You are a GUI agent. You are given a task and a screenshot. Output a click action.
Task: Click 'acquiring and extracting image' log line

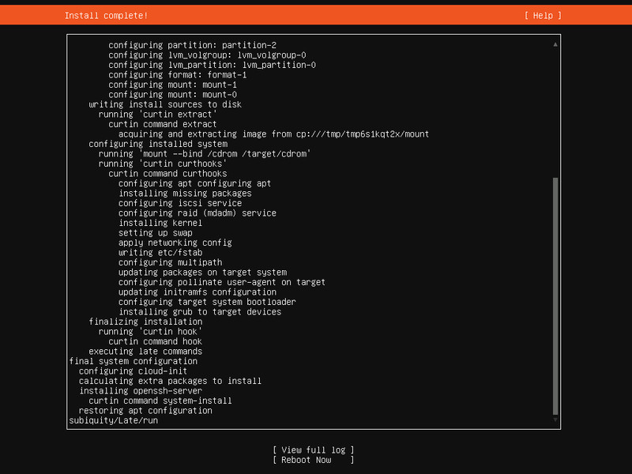pos(273,134)
